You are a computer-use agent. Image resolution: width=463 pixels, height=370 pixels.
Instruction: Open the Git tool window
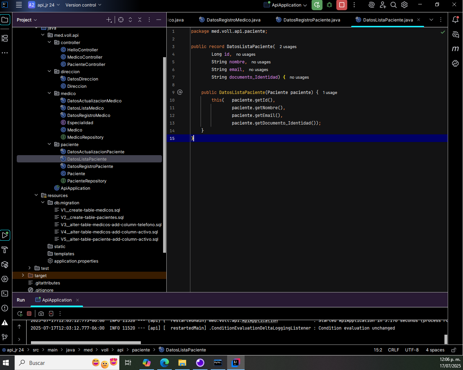click(5, 337)
